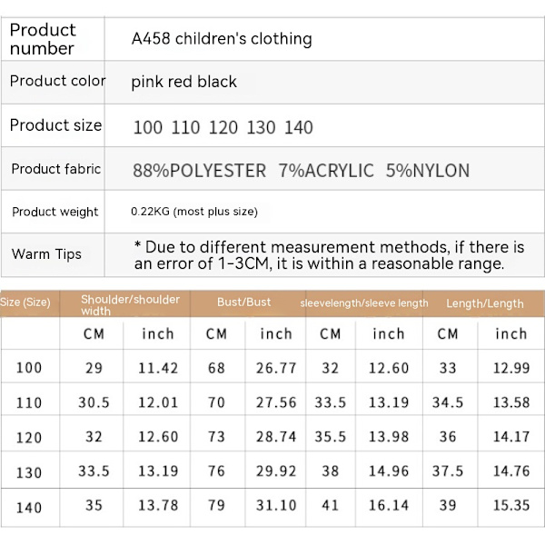Click the "Size (Size)" column header
The height and width of the screenshot is (545, 545).
[x=25, y=302]
